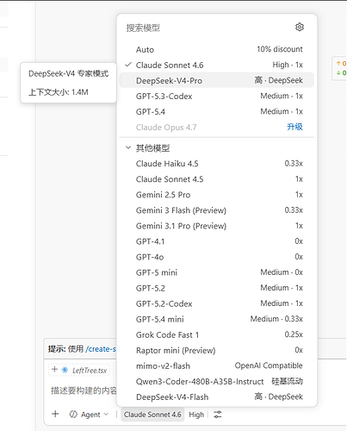This screenshot has width=347, height=431.
Task: Choose GPT-5.3-Codex model
Action: coord(217,96)
